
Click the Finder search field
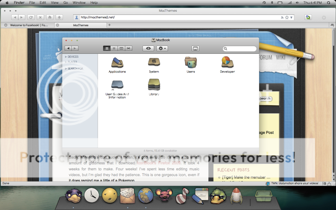240,49
